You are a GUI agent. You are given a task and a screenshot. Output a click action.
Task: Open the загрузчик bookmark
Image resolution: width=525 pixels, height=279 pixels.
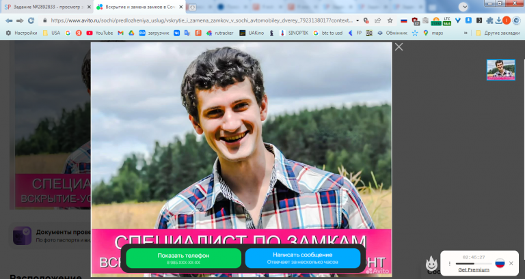(154, 33)
